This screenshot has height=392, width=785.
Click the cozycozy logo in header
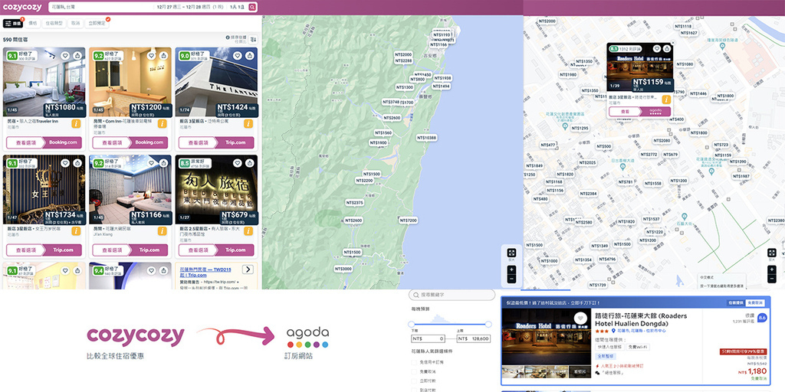22,8
